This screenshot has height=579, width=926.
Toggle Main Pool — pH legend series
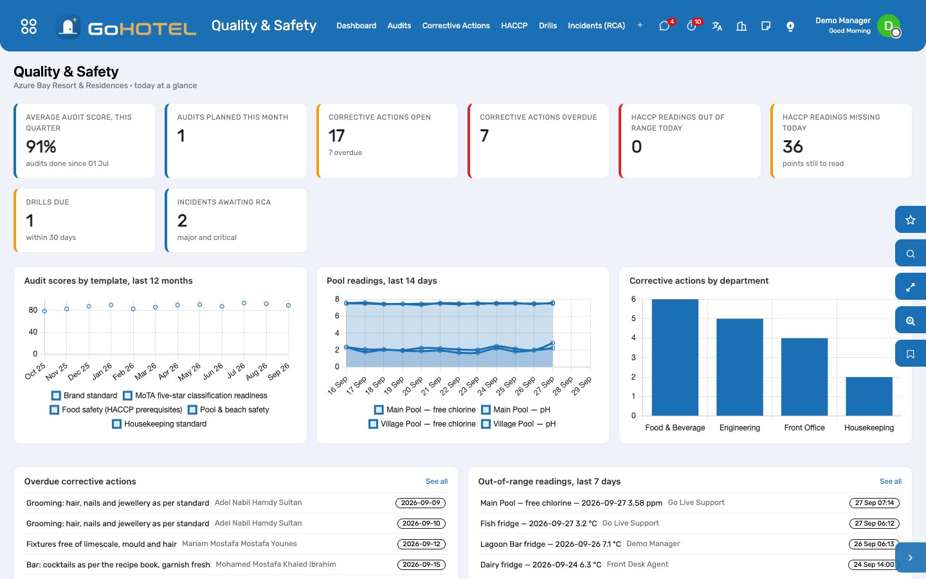click(x=516, y=410)
